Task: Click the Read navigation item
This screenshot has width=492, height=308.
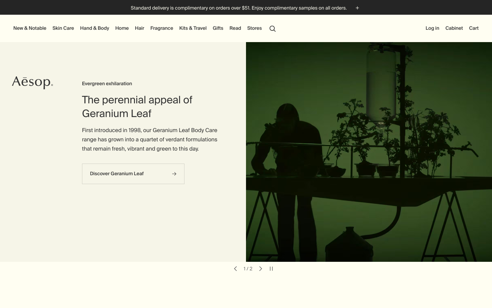Action: pos(235,28)
